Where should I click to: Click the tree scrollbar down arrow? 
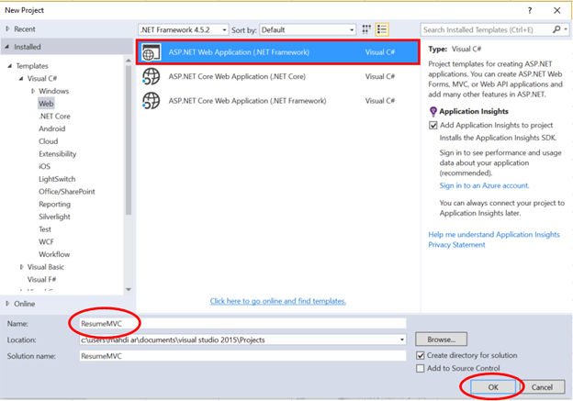click(x=129, y=290)
